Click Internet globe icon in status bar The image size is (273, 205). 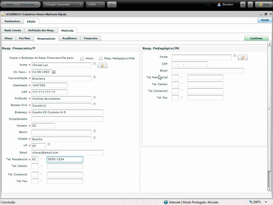point(166,202)
